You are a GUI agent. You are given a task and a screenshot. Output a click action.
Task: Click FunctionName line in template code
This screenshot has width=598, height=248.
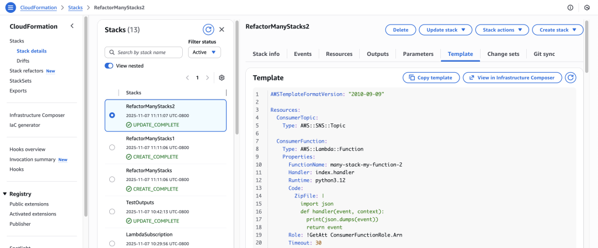pyautogui.click(x=346, y=165)
